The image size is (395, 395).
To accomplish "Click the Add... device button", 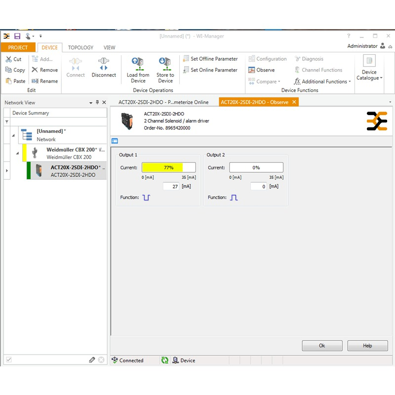I will tap(42, 59).
